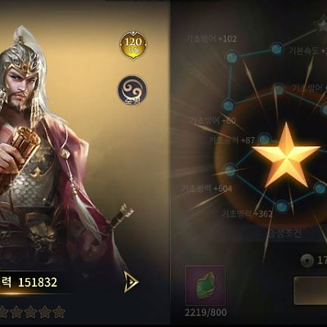Select the large golden star in the constellation
The width and height of the screenshot is (327, 327).
[286, 155]
